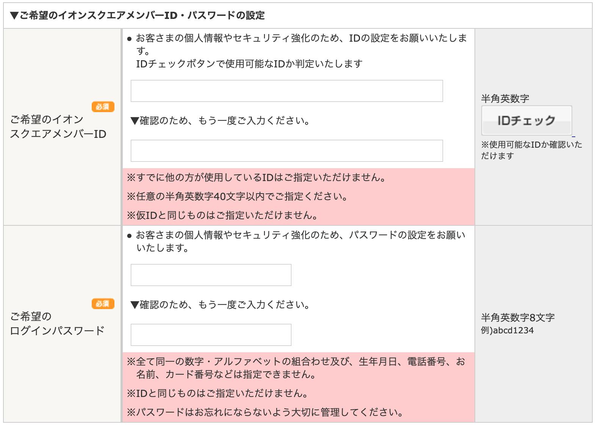Click the hint 半角英数字8文字
The image size is (595, 425).
pos(518,317)
